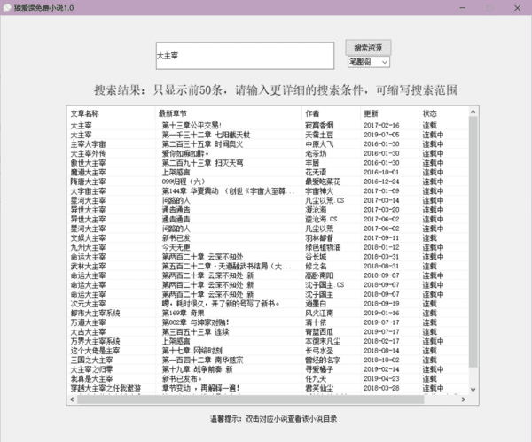This screenshot has width=532, height=442.
Task: Click author 青蓝西瓜
Action: (x=319, y=332)
